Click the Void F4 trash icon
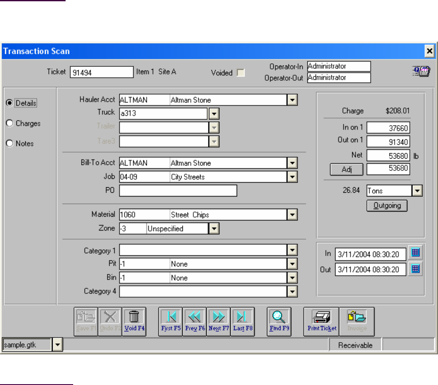 click(x=135, y=321)
